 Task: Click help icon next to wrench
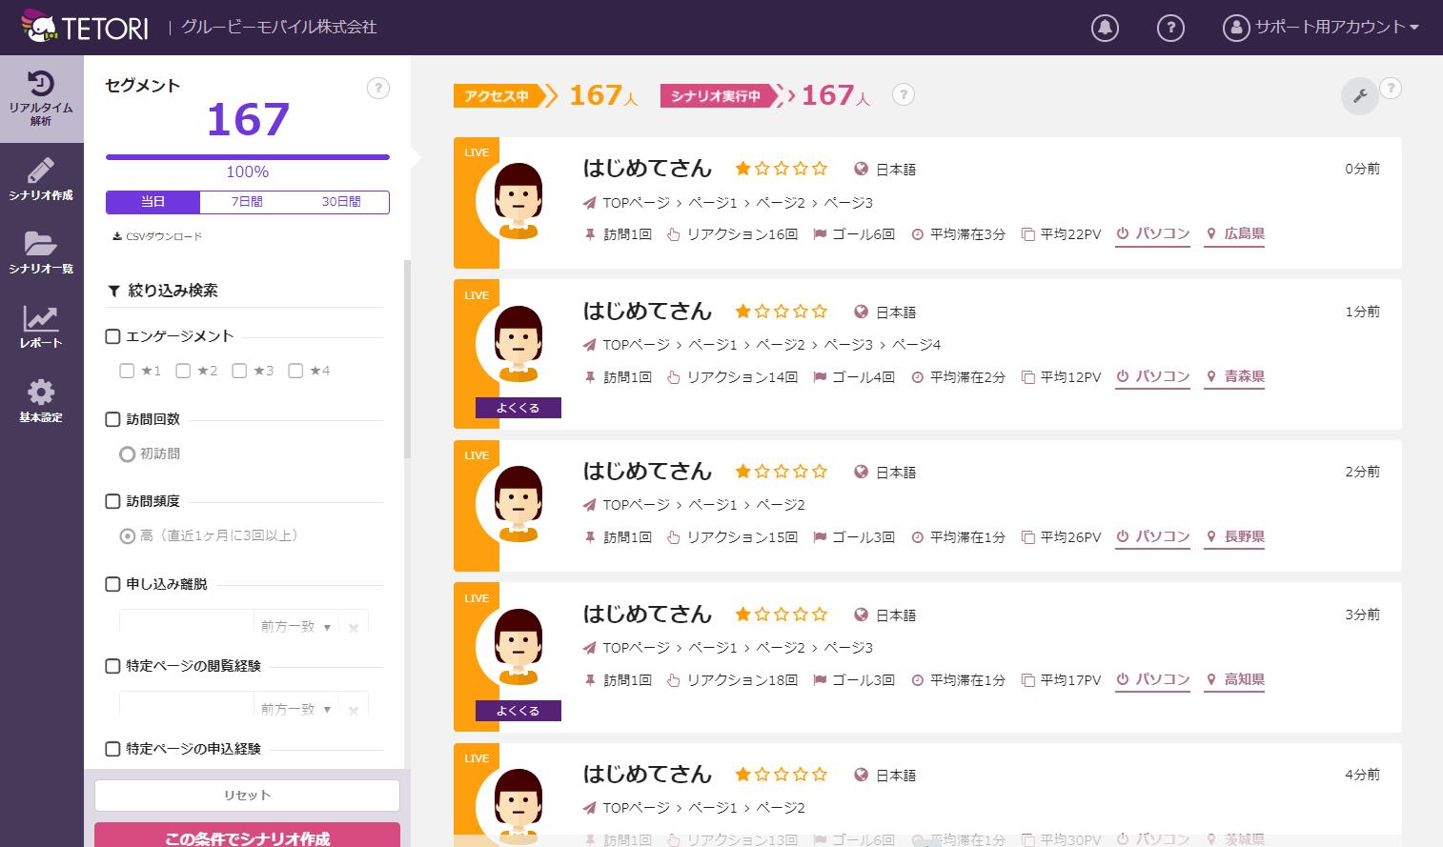(1391, 89)
